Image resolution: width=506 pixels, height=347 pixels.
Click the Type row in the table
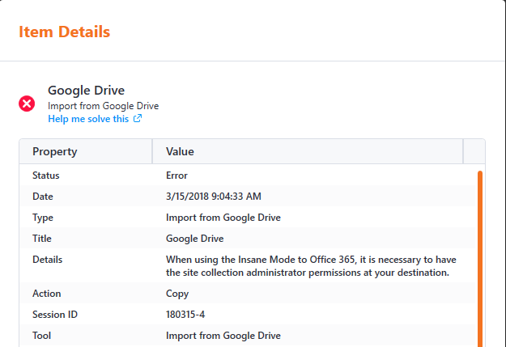(x=248, y=218)
